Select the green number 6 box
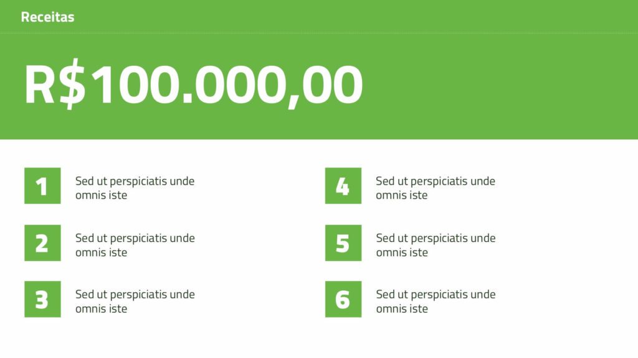Screen dimensions: 638x358 point(343,300)
